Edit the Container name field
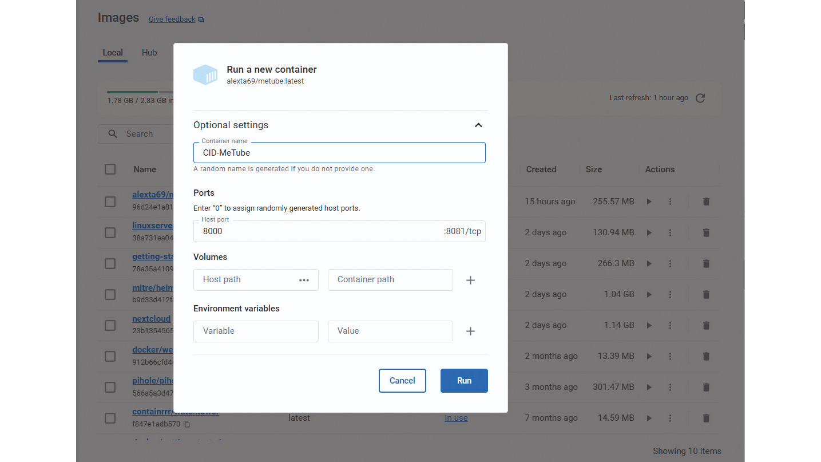Image resolution: width=821 pixels, height=462 pixels. tap(339, 153)
